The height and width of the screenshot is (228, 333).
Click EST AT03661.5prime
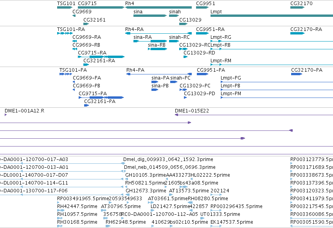click(x=168, y=199)
